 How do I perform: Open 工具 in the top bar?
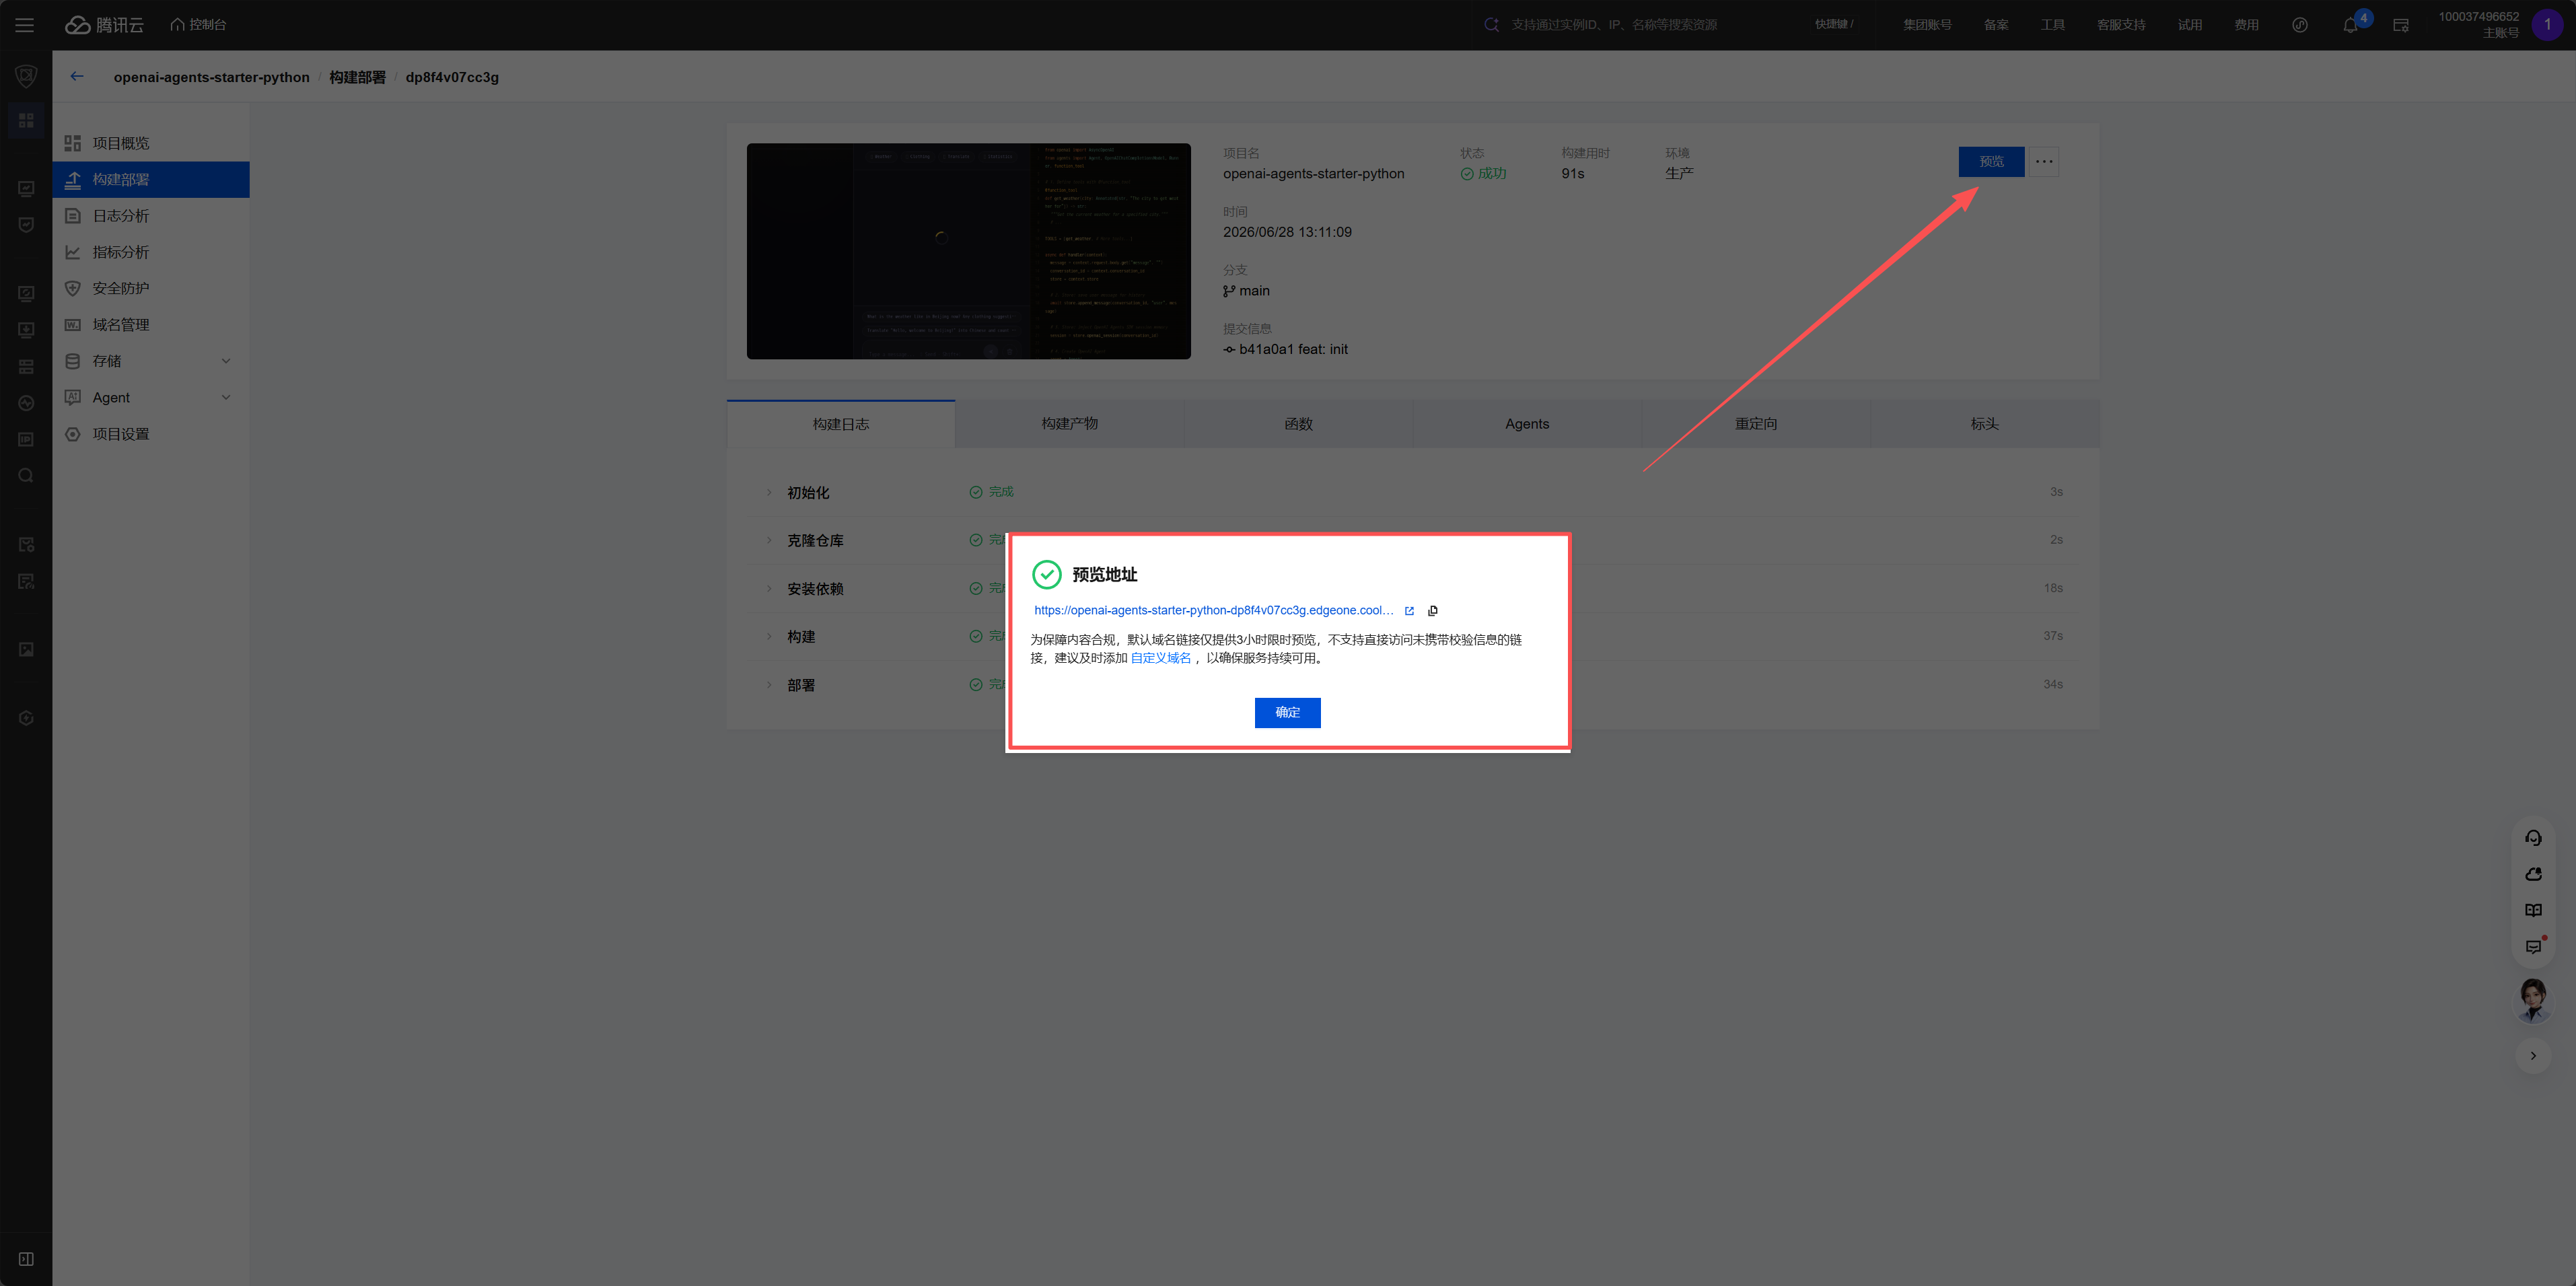[2052, 25]
